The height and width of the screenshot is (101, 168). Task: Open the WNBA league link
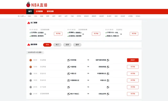pos(138,16)
